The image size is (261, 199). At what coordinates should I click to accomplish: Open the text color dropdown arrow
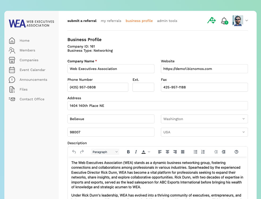point(149,152)
